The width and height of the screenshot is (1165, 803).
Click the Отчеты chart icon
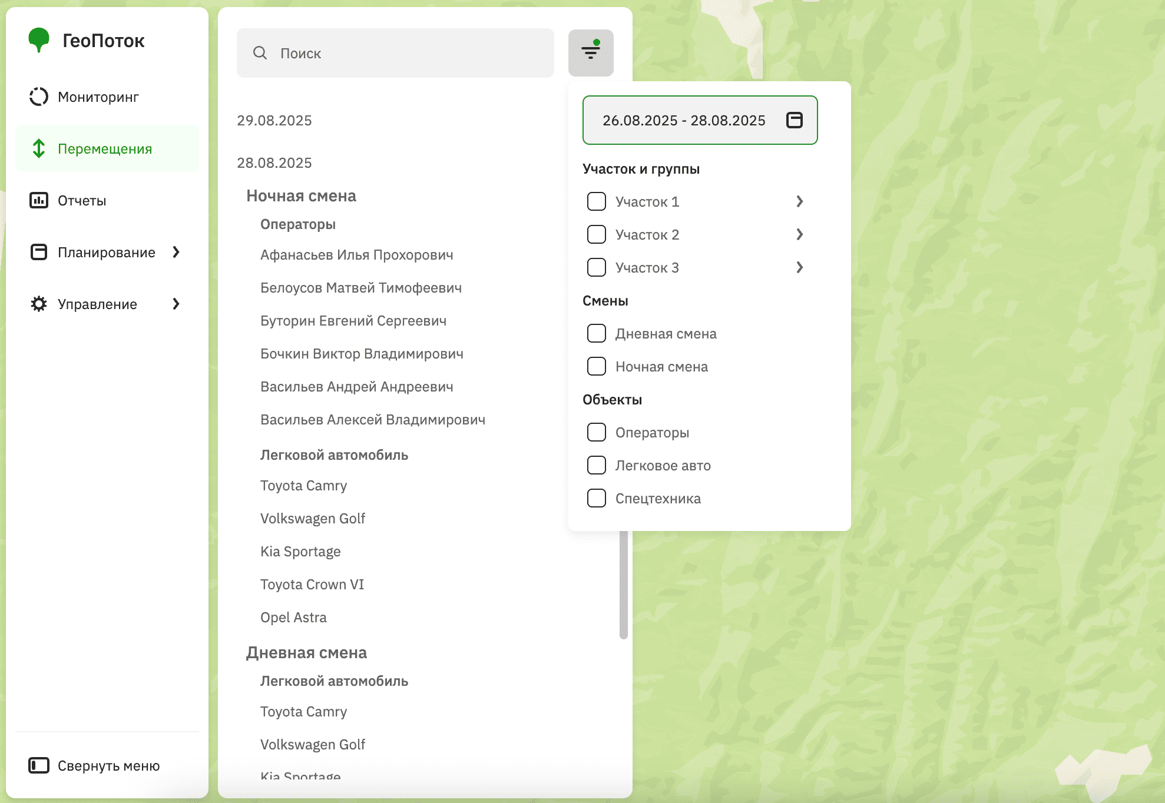pyautogui.click(x=39, y=200)
